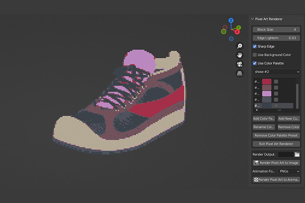Click the mauve brown color swatch
Image resolution: width=305 pixels, height=203 pixels.
click(x=267, y=88)
